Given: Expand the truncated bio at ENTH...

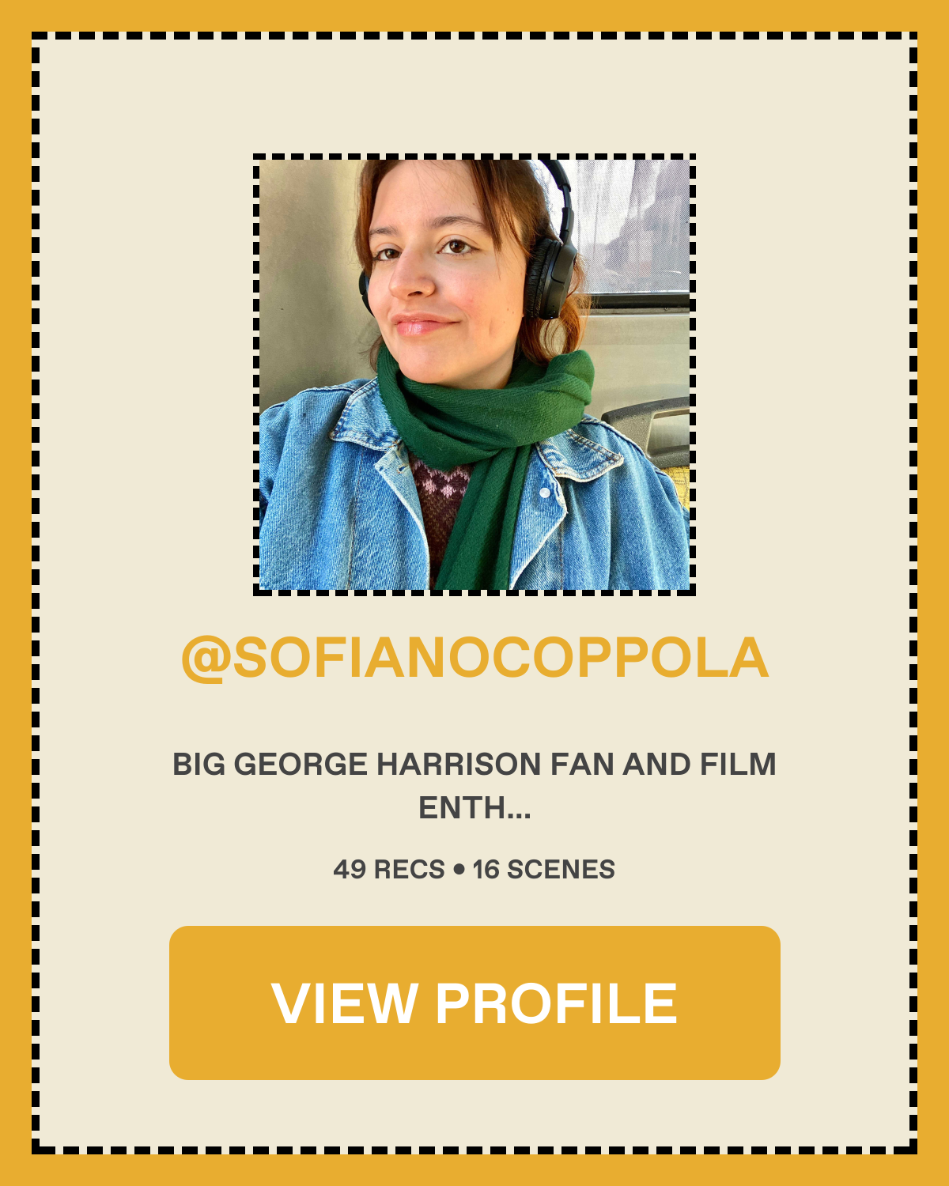Looking at the screenshot, I should click(x=475, y=808).
